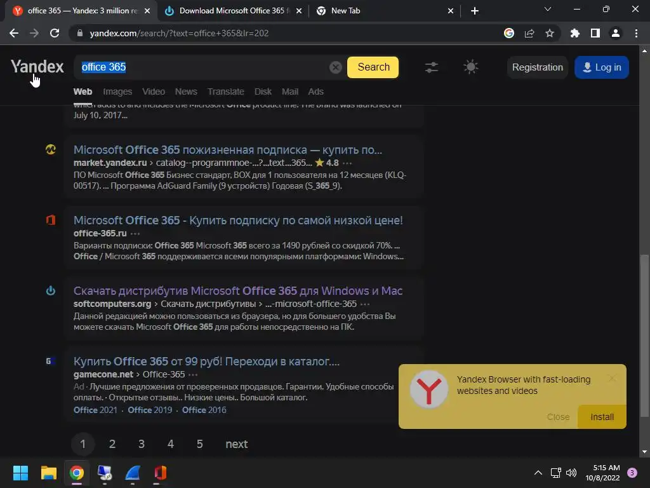Click the page vertical scrollbar thumb

point(644,336)
